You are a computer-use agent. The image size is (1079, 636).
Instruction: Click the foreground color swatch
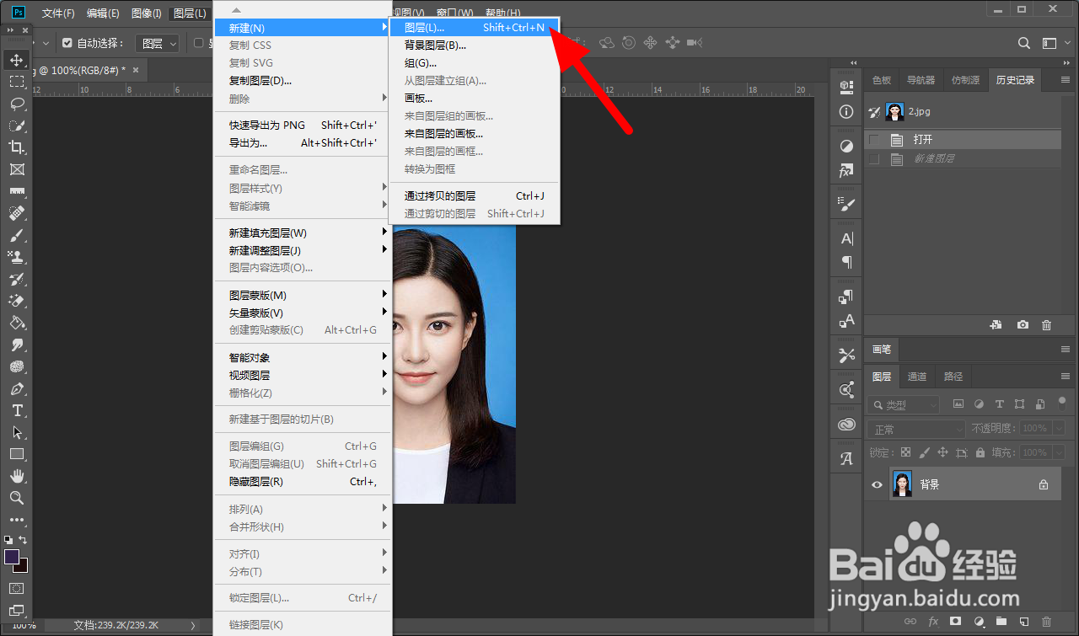pos(13,556)
